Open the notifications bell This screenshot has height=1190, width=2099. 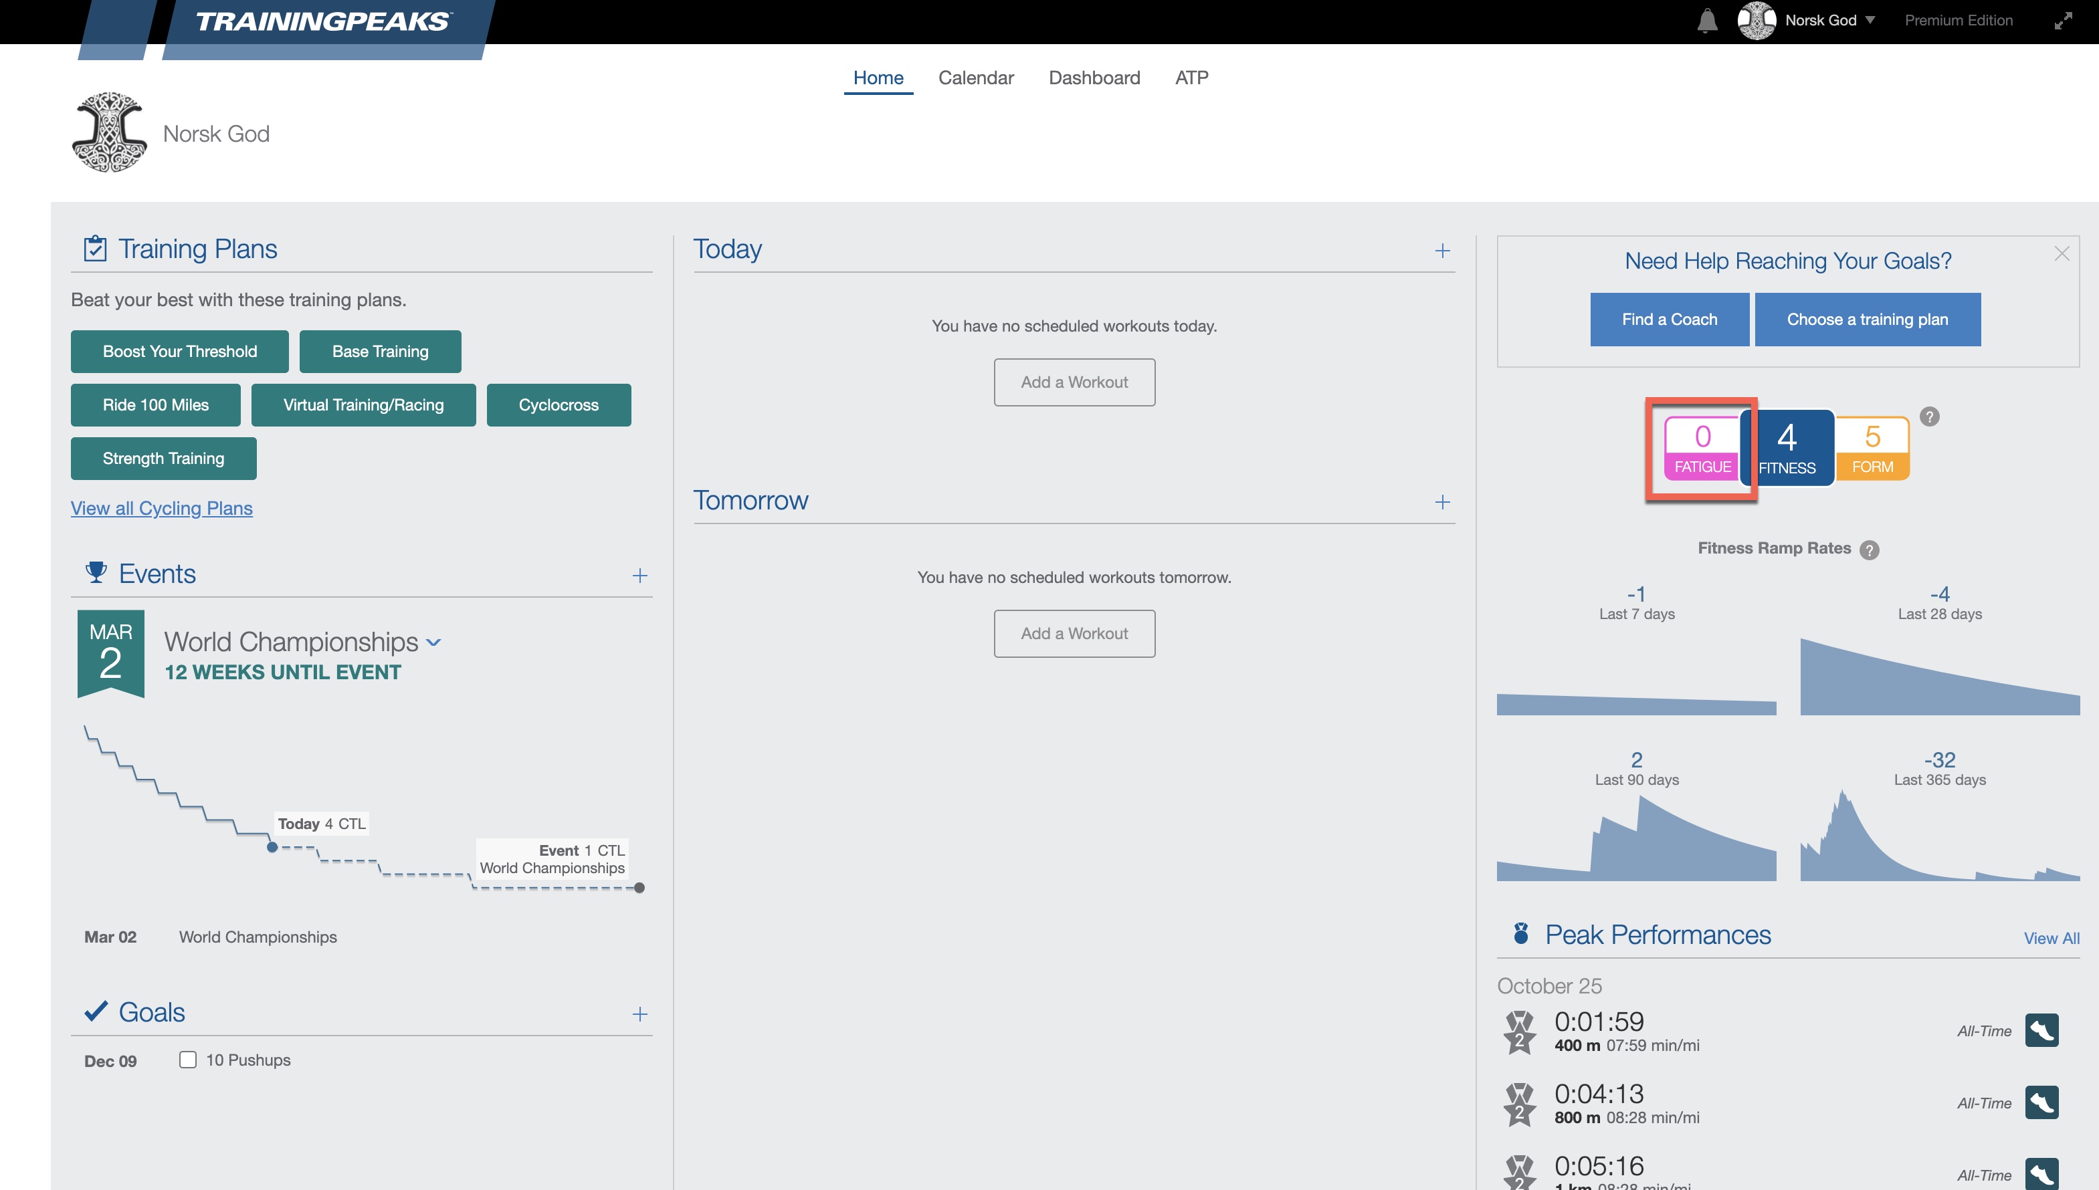1706,21
